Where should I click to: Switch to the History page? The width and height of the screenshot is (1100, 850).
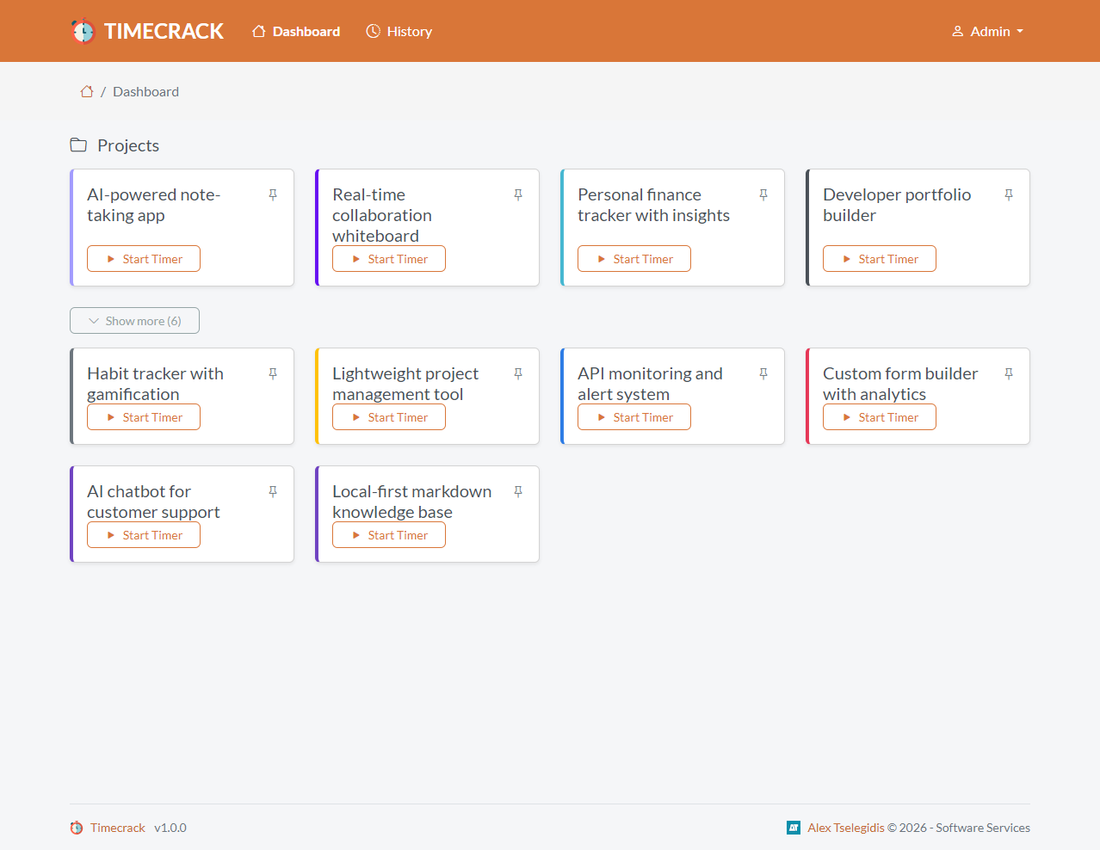[399, 31]
